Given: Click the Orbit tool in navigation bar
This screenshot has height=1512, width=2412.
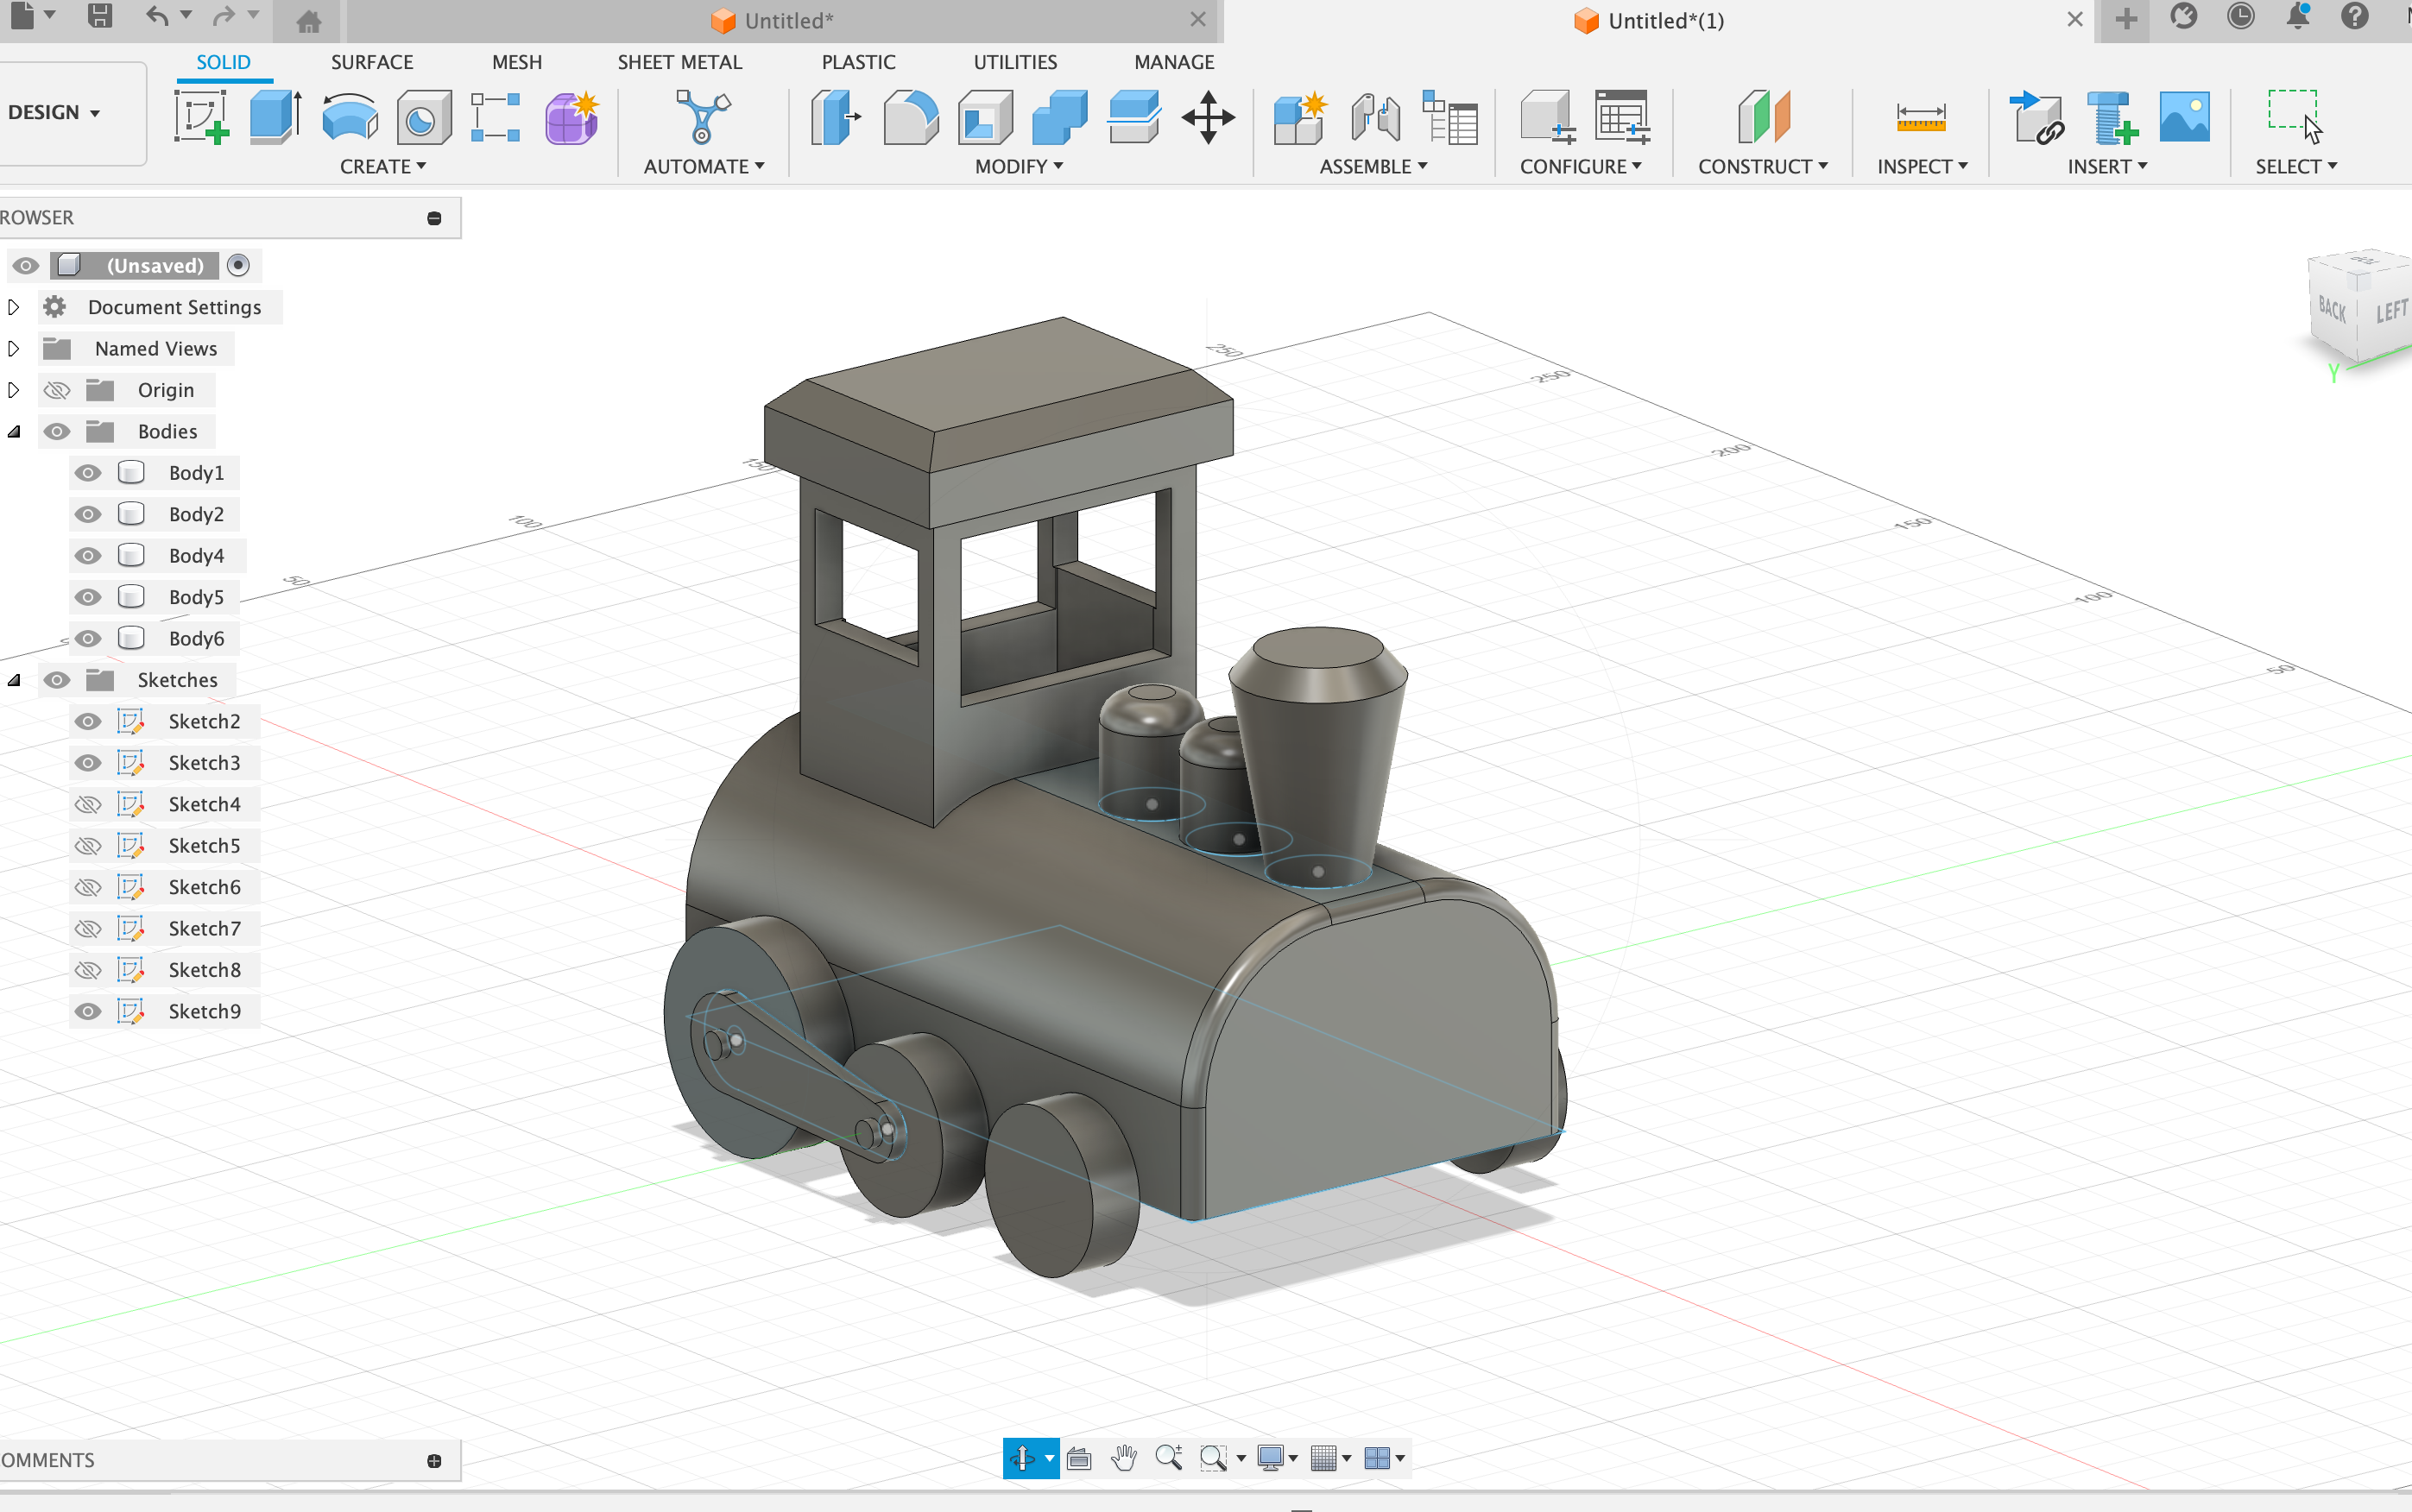Looking at the screenshot, I should tap(1022, 1458).
